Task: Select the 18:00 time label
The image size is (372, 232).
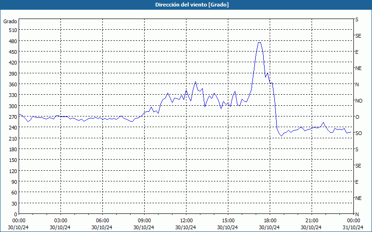Action: click(270, 221)
